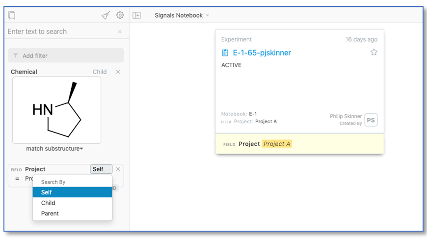Toggle the Self search-by dropdown on Project
This screenshot has height=240, width=427.
click(101, 169)
